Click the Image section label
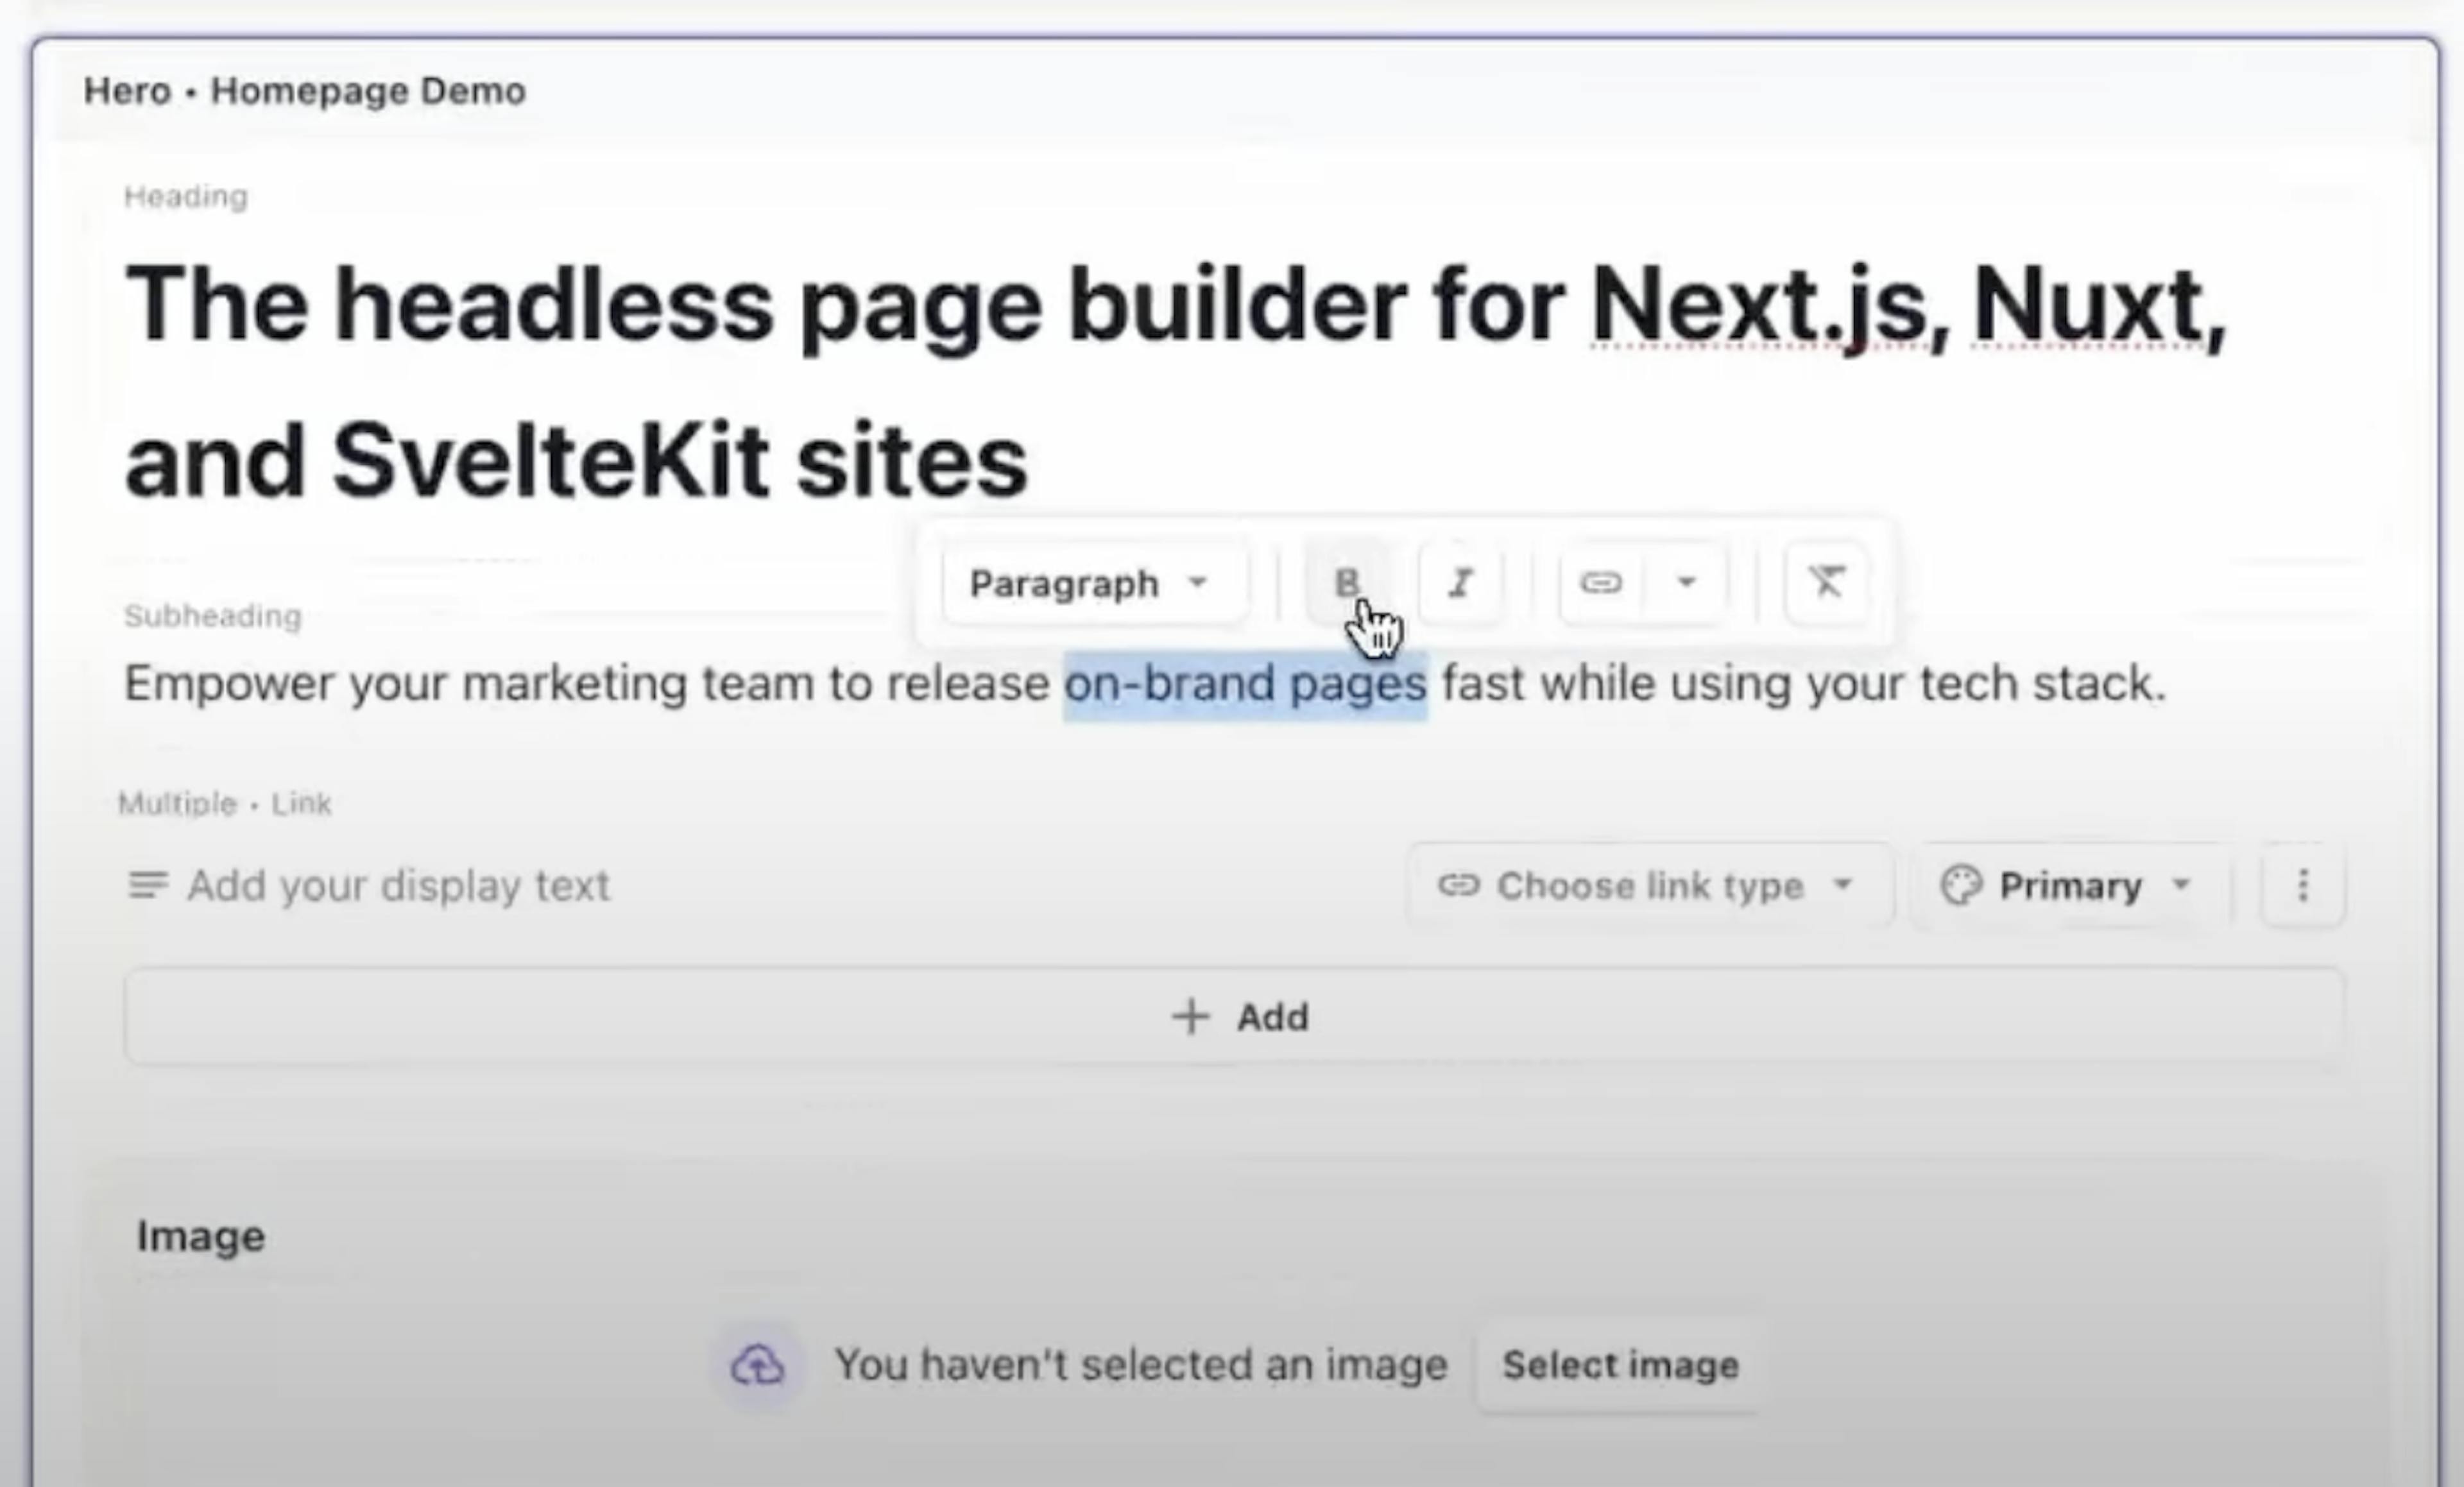The width and height of the screenshot is (2464, 1487). (x=200, y=1237)
